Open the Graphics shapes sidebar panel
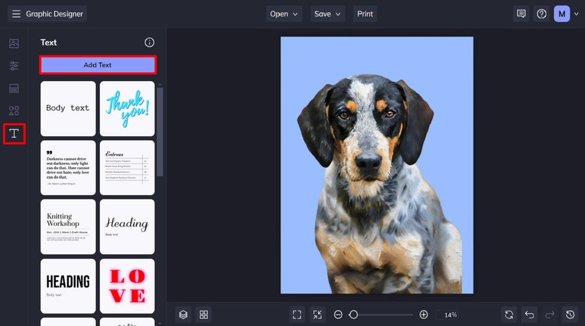The width and height of the screenshot is (585, 326). point(14,111)
